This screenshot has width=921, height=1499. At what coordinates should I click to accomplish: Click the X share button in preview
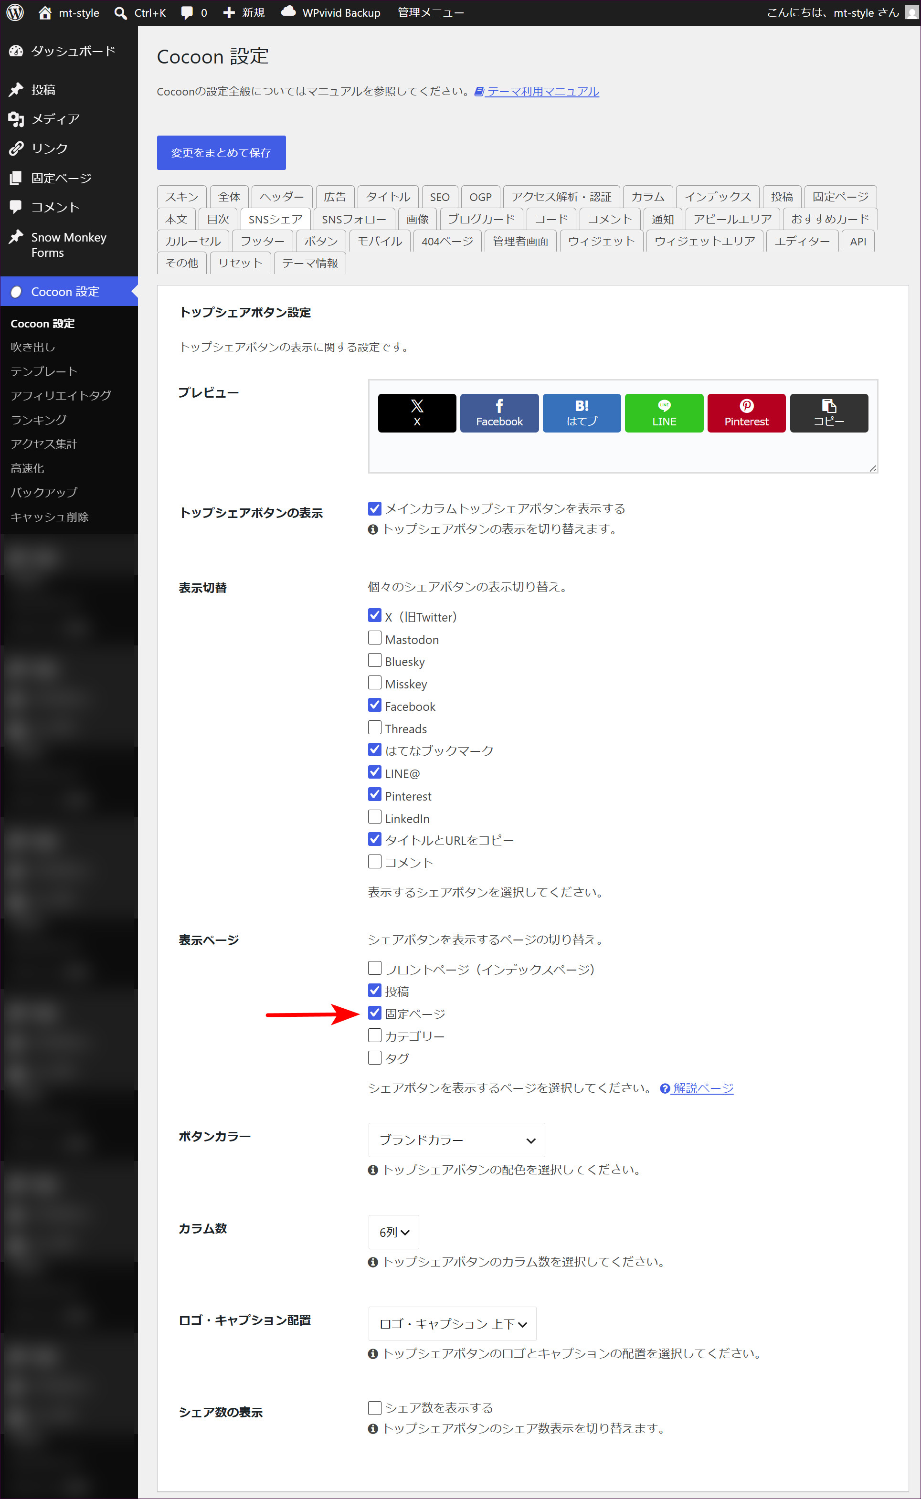click(417, 413)
